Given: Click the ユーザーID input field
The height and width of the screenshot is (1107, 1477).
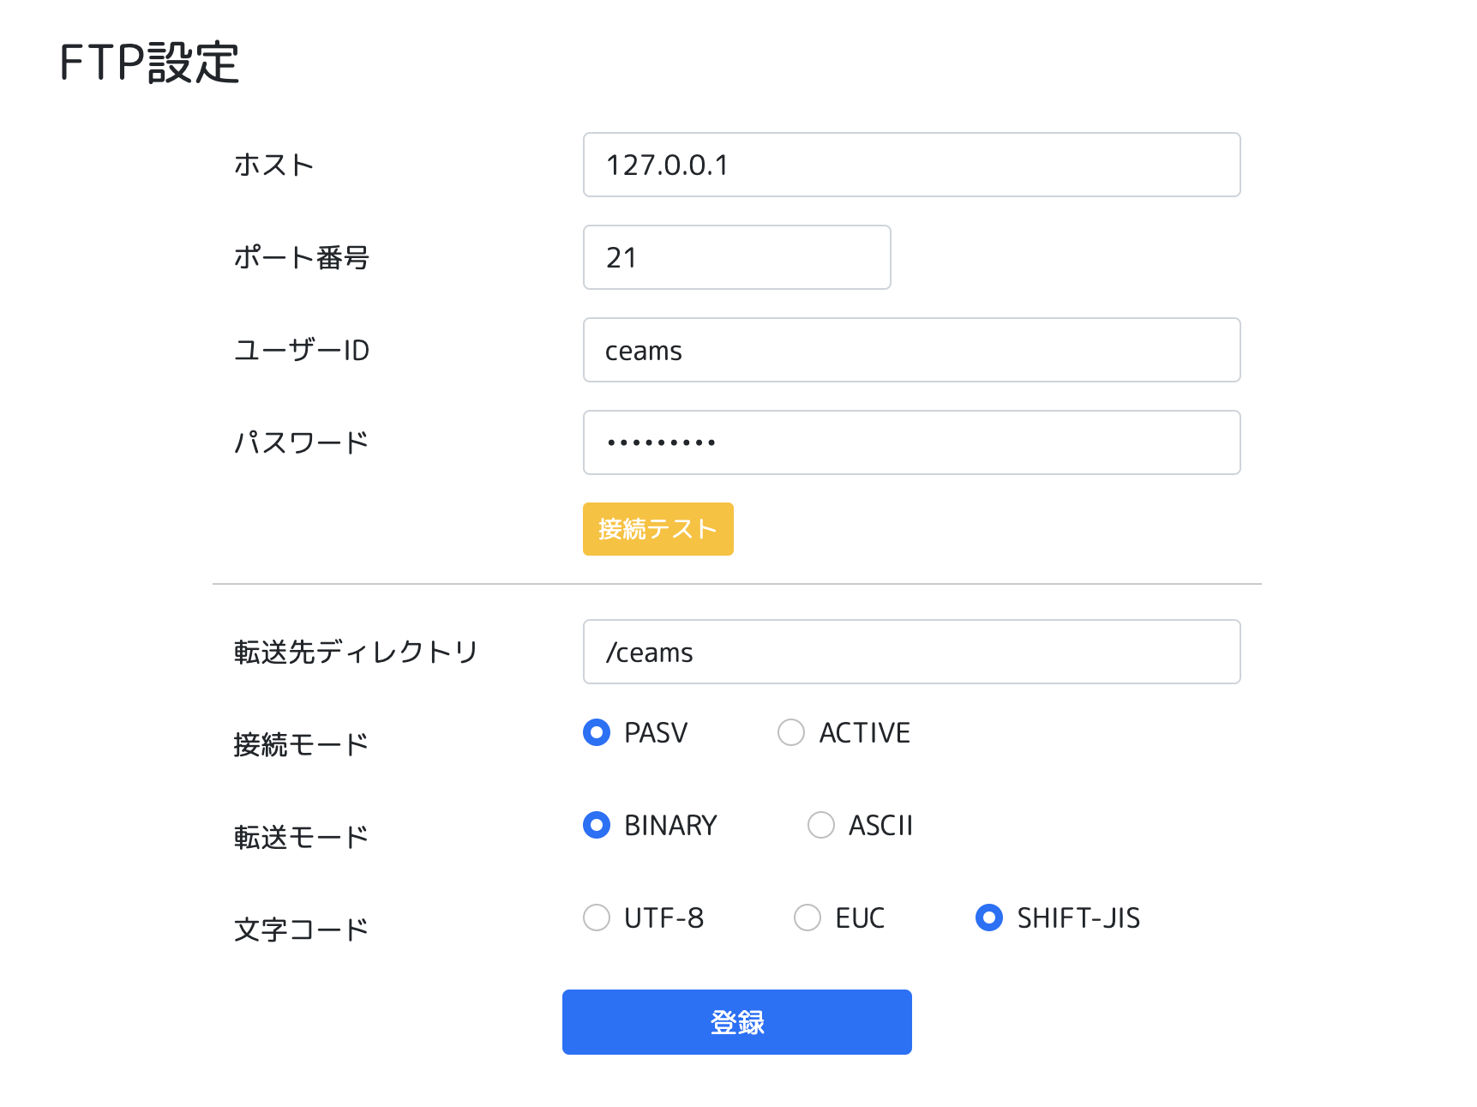Looking at the screenshot, I should (911, 350).
